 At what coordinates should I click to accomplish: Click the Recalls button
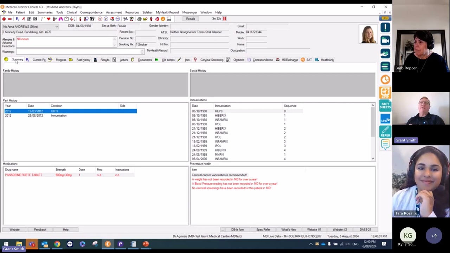pyautogui.click(x=191, y=19)
